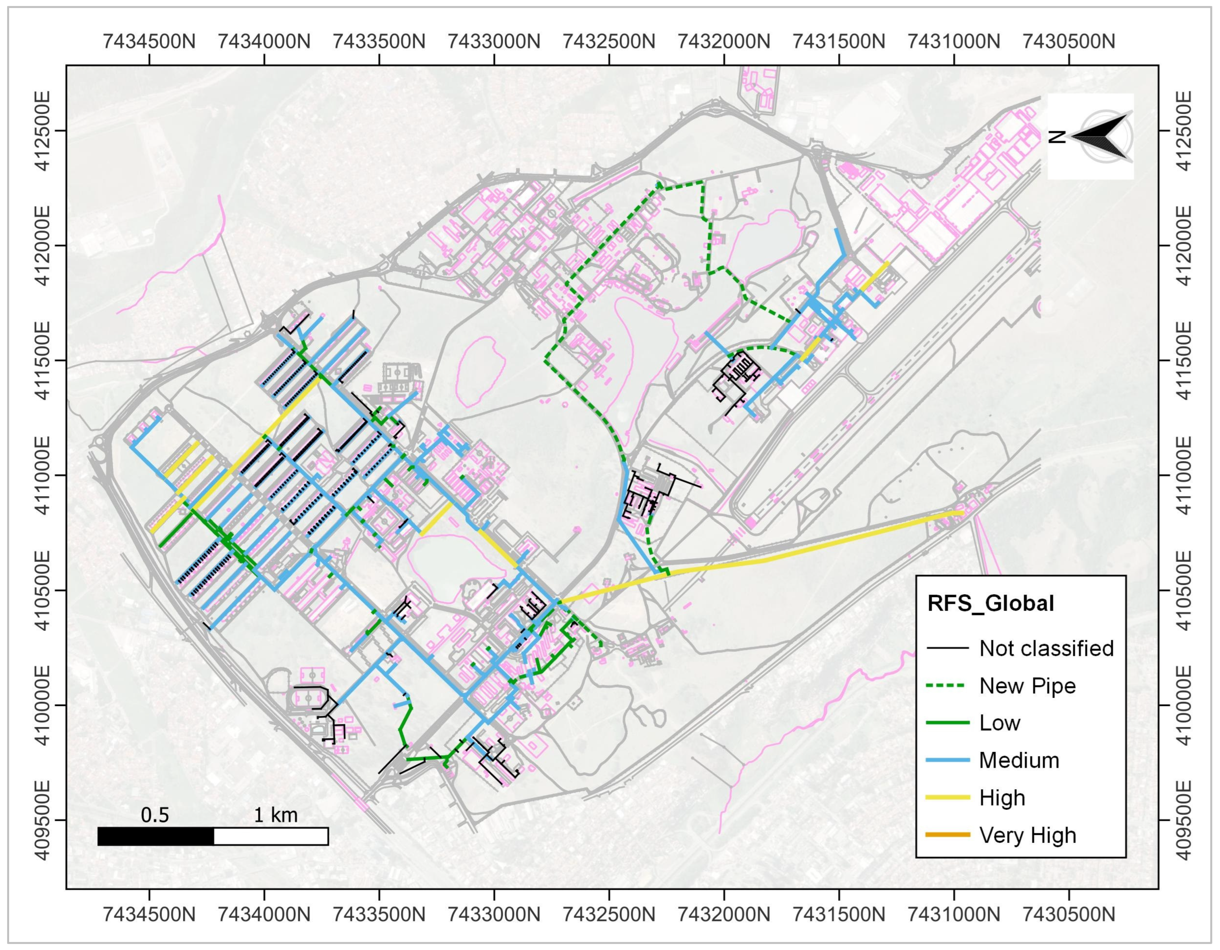
Task: Select the Medium blue legend line
Action: [947, 760]
